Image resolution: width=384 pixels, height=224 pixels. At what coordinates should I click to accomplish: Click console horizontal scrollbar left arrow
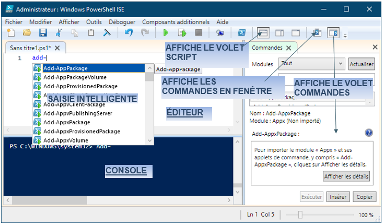8,201
